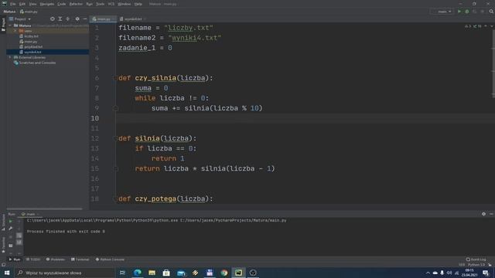Open the inspections warnings widget

click(473, 26)
